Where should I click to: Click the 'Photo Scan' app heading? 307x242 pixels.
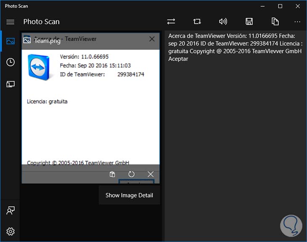41,22
